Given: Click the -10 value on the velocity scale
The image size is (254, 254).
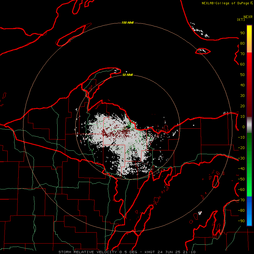Looking at the screenshot, I should pyautogui.click(x=241, y=137).
